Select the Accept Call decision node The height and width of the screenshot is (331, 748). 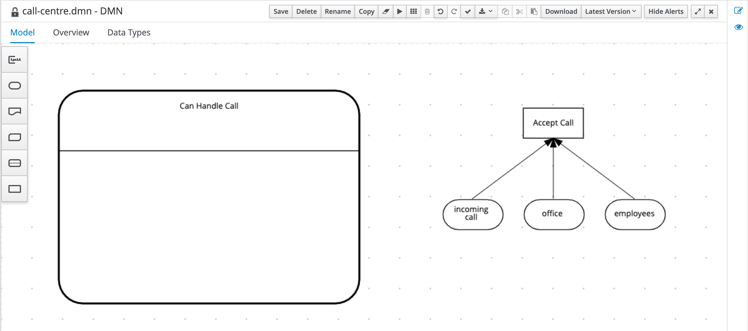[x=553, y=123]
